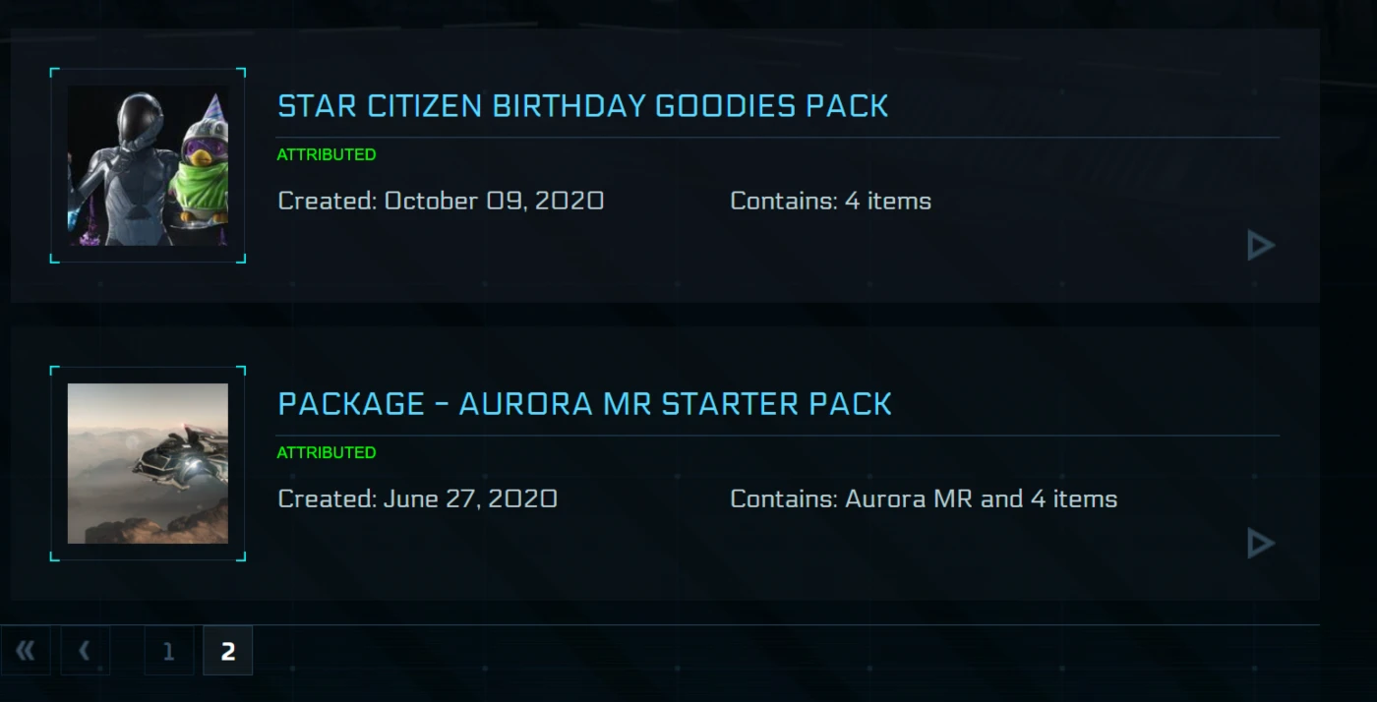Click the penguin plushie in birthday pack image
The image size is (1377, 702).
pos(200,177)
